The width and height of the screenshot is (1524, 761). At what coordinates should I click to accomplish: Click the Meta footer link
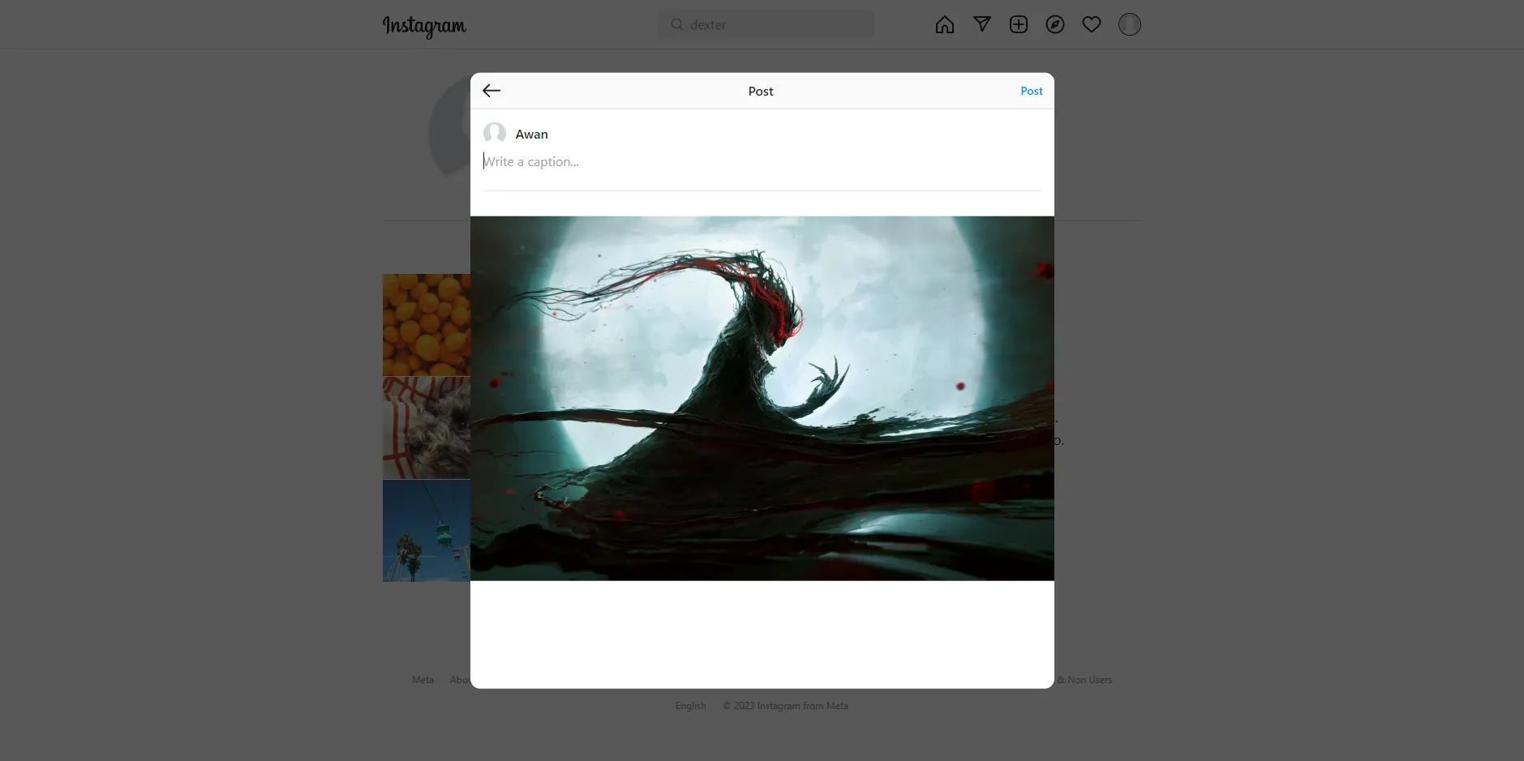click(423, 680)
